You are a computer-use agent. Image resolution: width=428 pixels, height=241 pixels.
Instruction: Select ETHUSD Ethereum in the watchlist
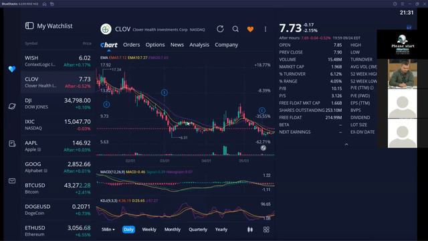[x=58, y=231]
